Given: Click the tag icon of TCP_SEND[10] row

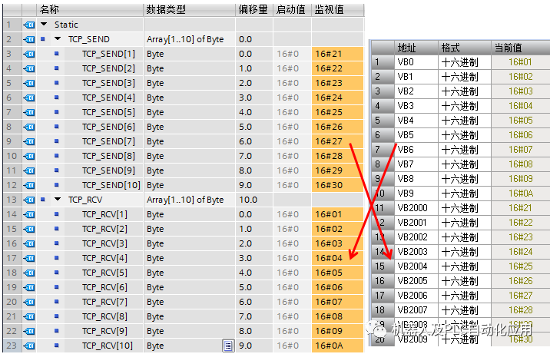Looking at the screenshot, I should (x=29, y=185).
